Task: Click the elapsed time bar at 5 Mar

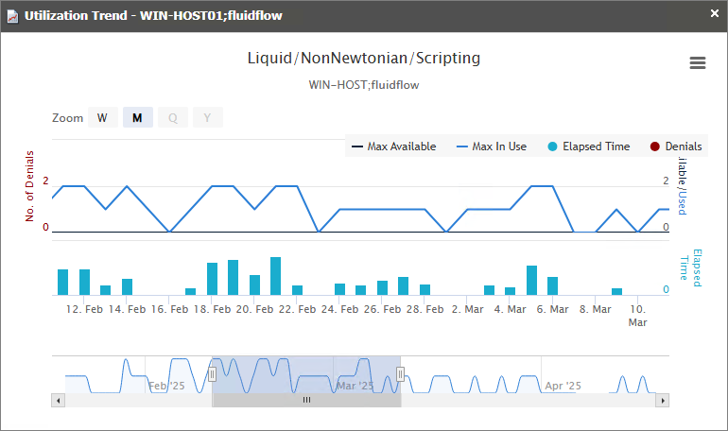Action: (x=531, y=280)
